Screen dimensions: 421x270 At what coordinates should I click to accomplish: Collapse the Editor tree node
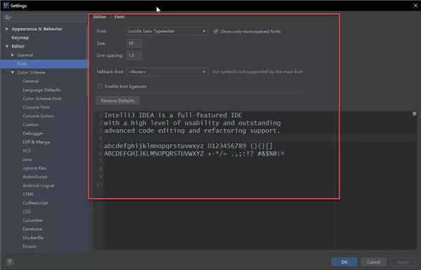(x=7, y=46)
